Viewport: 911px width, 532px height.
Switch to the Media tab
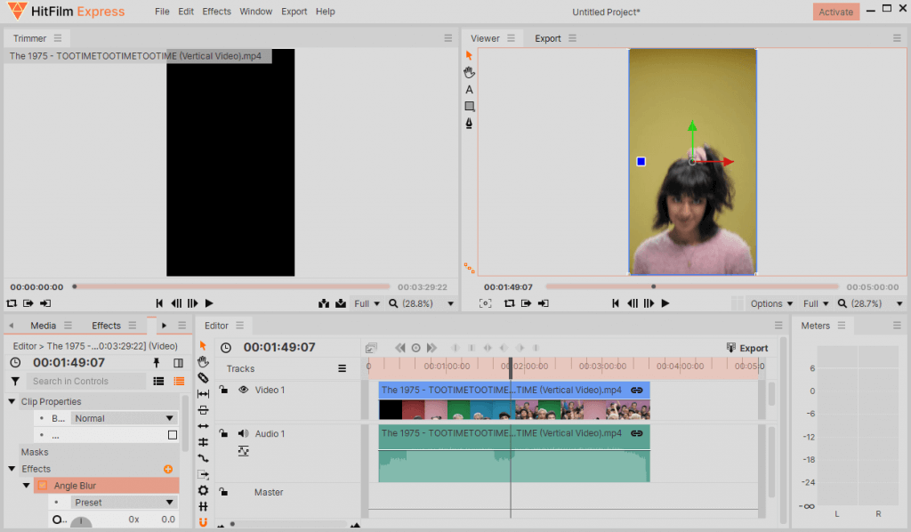[43, 326]
